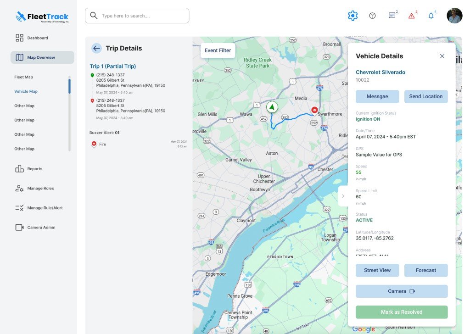Go back with Trip Details arrow
The height and width of the screenshot is (334, 470).
click(96, 48)
